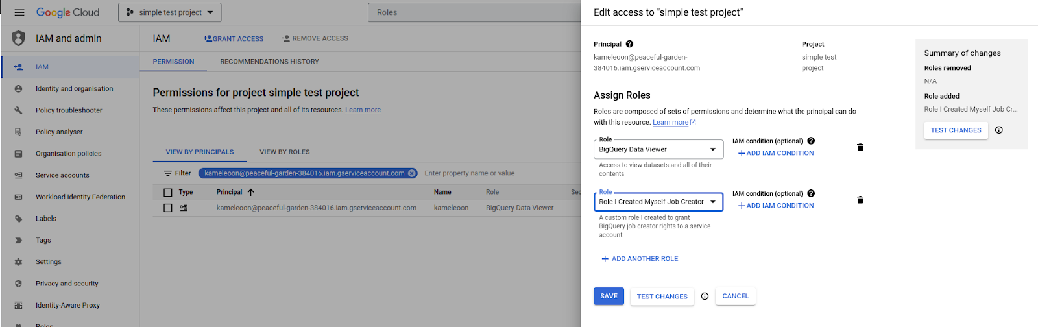Screen dimensions: 1038x327
Task: Open Policy troubleshooter page
Action: click(70, 110)
